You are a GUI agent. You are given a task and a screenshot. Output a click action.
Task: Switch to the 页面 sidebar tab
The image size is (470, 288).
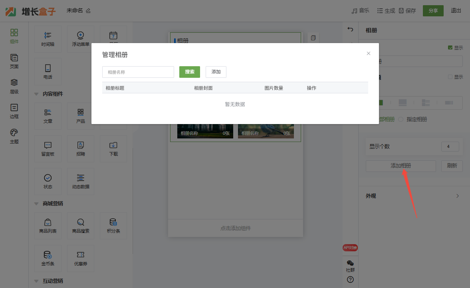point(14,61)
